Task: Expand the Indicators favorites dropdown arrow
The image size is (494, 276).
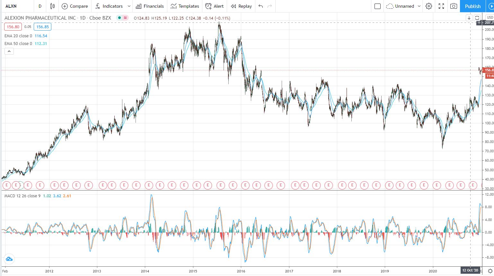Action: 129,6
